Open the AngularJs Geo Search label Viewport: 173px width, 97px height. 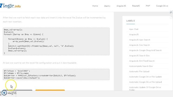(139, 45)
